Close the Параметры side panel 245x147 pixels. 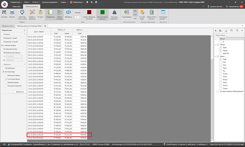[24, 30]
